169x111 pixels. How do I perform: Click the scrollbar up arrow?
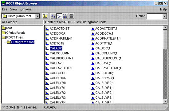pos(165,28)
